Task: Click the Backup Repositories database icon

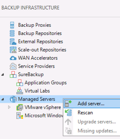Action: [x=12, y=33]
